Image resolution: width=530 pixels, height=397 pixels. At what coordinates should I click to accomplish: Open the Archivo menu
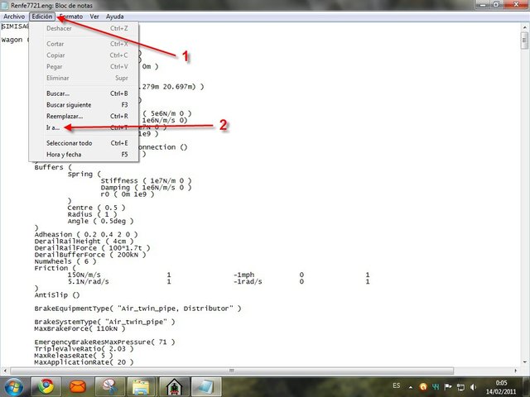pos(14,17)
